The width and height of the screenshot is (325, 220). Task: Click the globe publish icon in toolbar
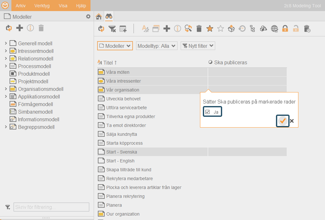click(x=274, y=28)
